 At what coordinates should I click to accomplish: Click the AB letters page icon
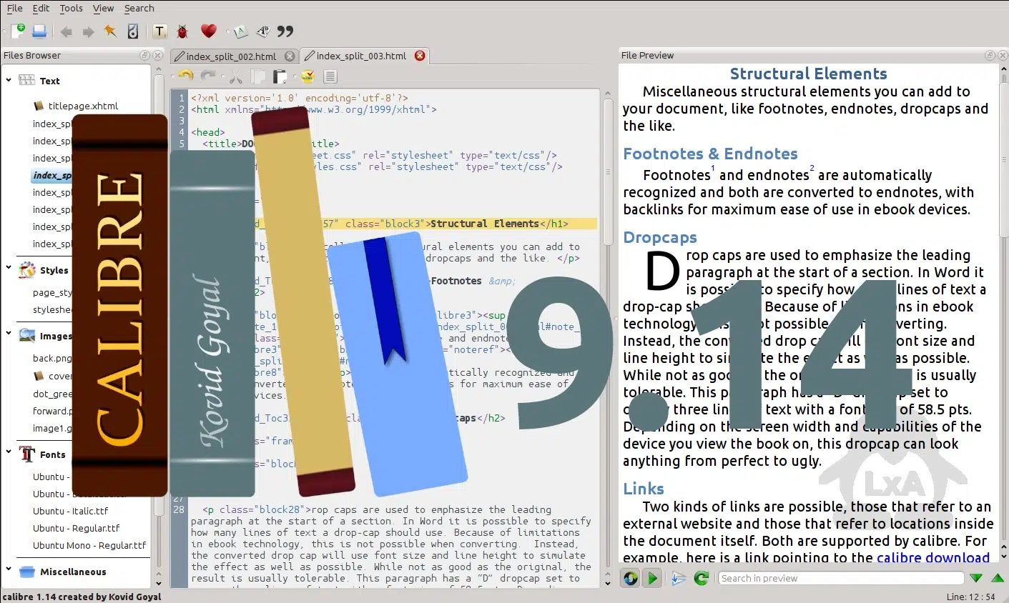point(263,31)
